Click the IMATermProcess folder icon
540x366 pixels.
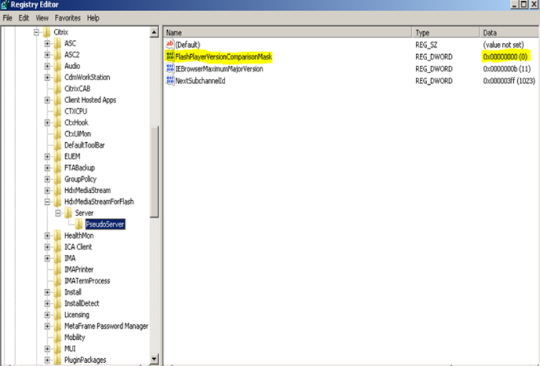tap(57, 281)
